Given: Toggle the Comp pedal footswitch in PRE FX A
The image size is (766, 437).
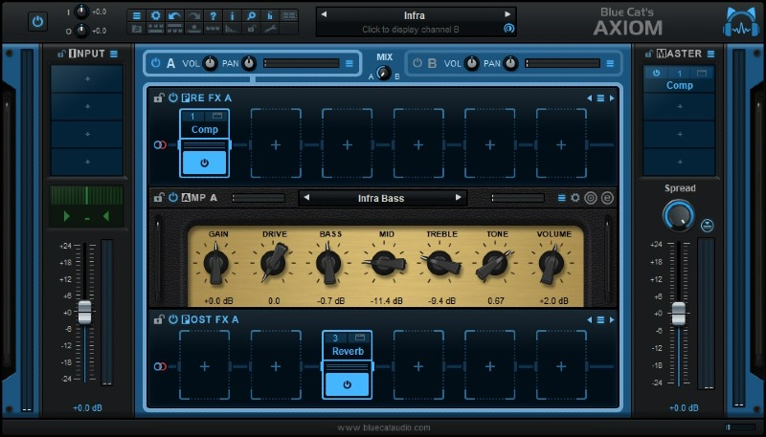Looking at the screenshot, I should (204, 163).
